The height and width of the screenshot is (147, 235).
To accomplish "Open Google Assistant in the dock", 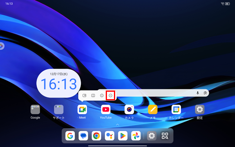I will [x=110, y=136].
